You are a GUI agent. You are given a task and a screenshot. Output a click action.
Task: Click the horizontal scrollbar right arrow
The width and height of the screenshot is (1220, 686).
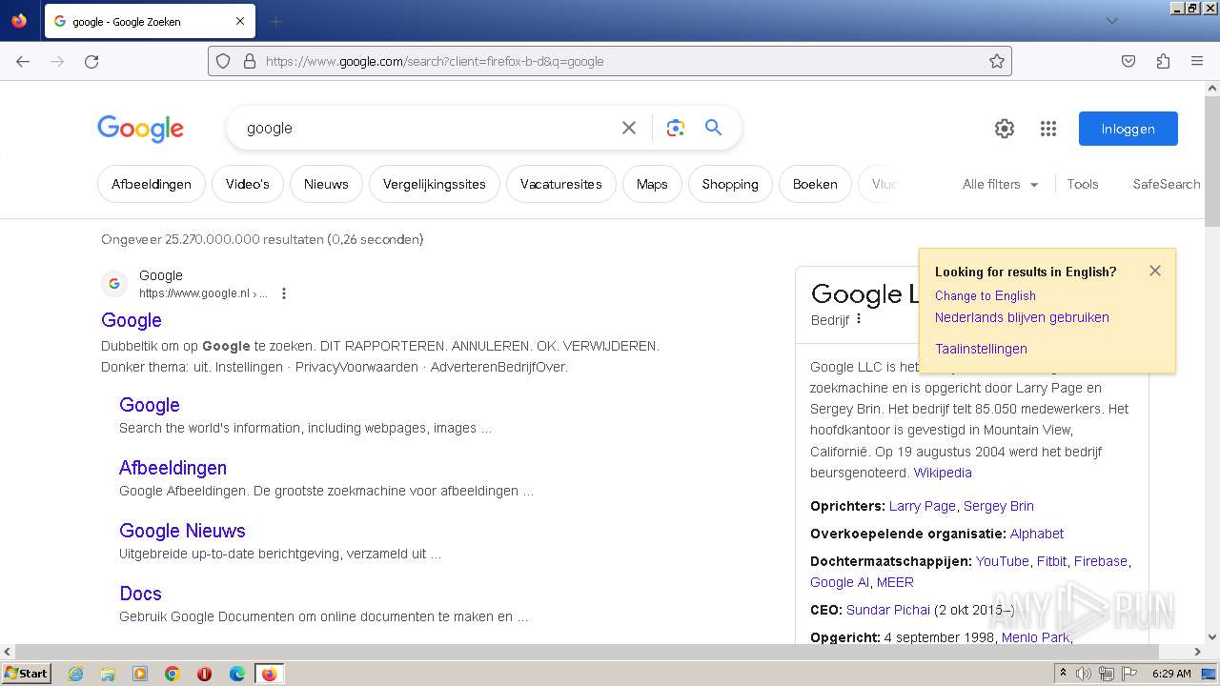click(x=1198, y=653)
